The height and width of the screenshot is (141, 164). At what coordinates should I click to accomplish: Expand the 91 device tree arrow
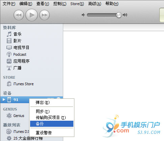(4, 100)
